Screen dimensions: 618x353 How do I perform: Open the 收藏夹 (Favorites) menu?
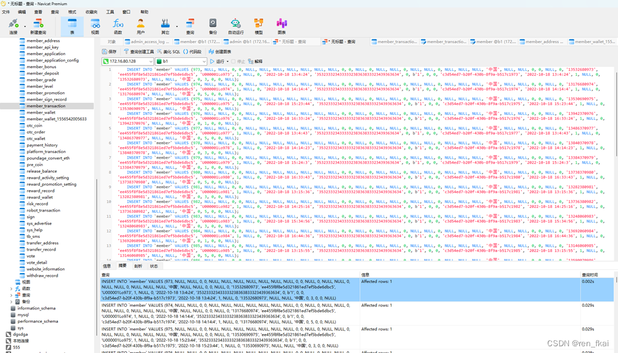point(92,12)
